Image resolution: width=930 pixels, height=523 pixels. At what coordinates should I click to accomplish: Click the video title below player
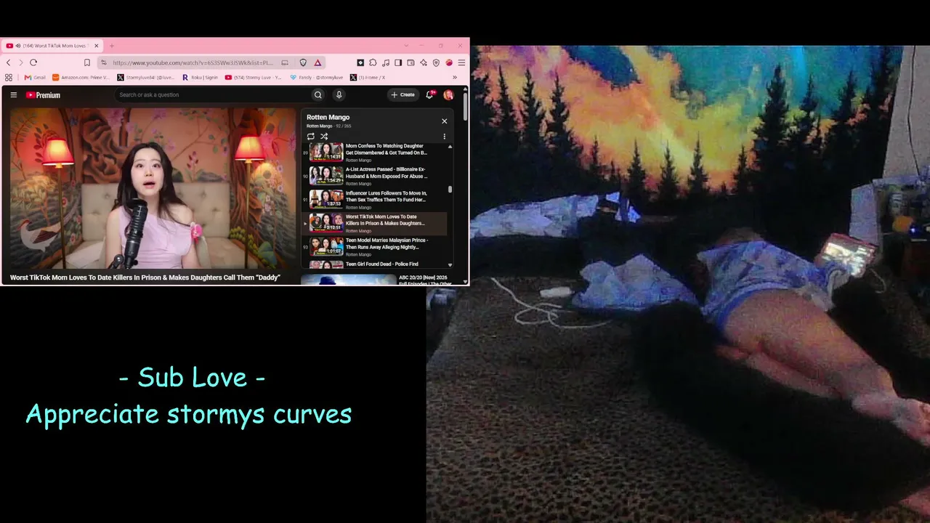tap(145, 277)
